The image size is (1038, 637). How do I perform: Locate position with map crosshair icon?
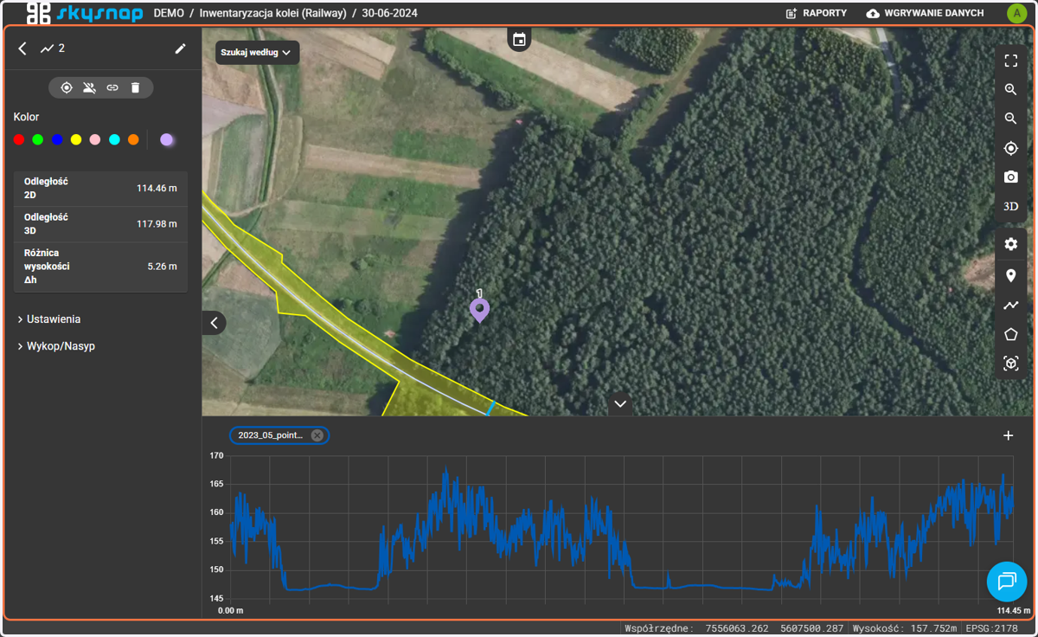[1010, 149]
